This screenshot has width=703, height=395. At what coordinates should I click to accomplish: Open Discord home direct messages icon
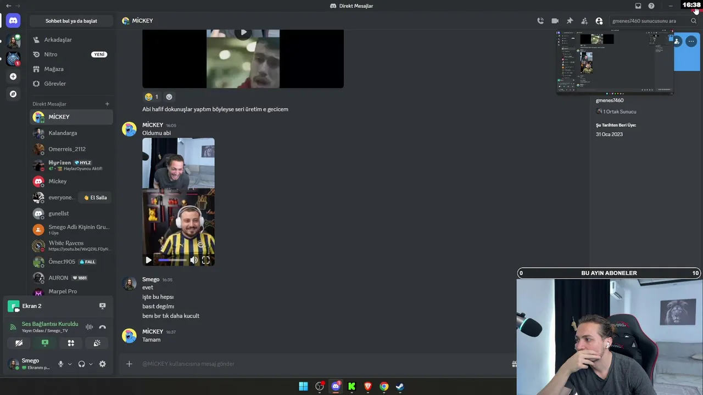click(x=13, y=21)
